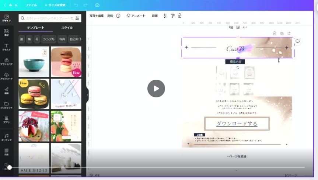This screenshot has width=318, height=180.
Task: Open the 描画 draw panel
Action: pyautogui.click(x=7, y=91)
